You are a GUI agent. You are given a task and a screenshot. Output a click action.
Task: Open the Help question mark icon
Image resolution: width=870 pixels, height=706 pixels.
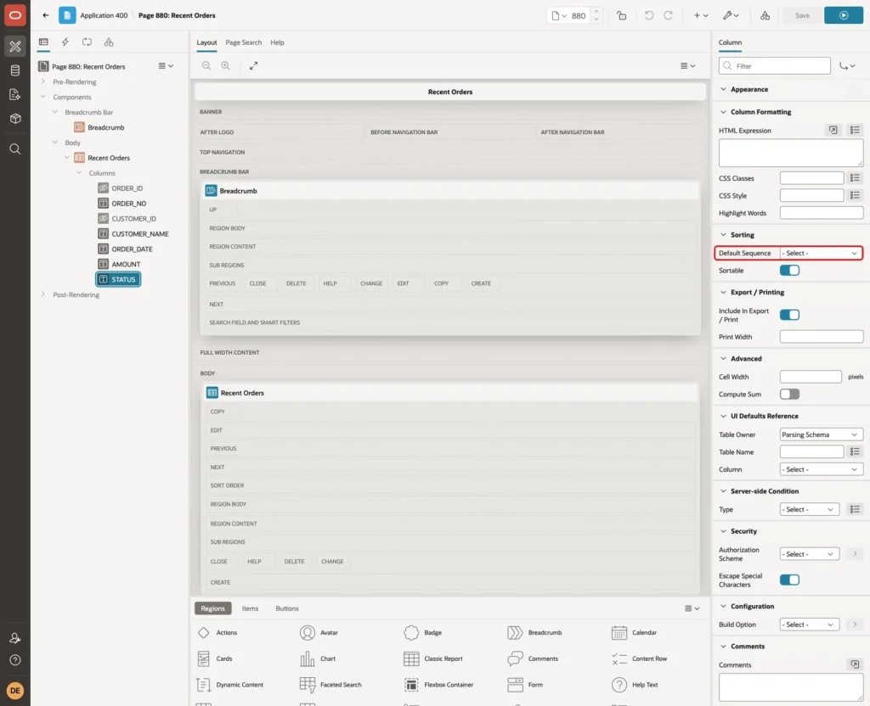point(15,660)
